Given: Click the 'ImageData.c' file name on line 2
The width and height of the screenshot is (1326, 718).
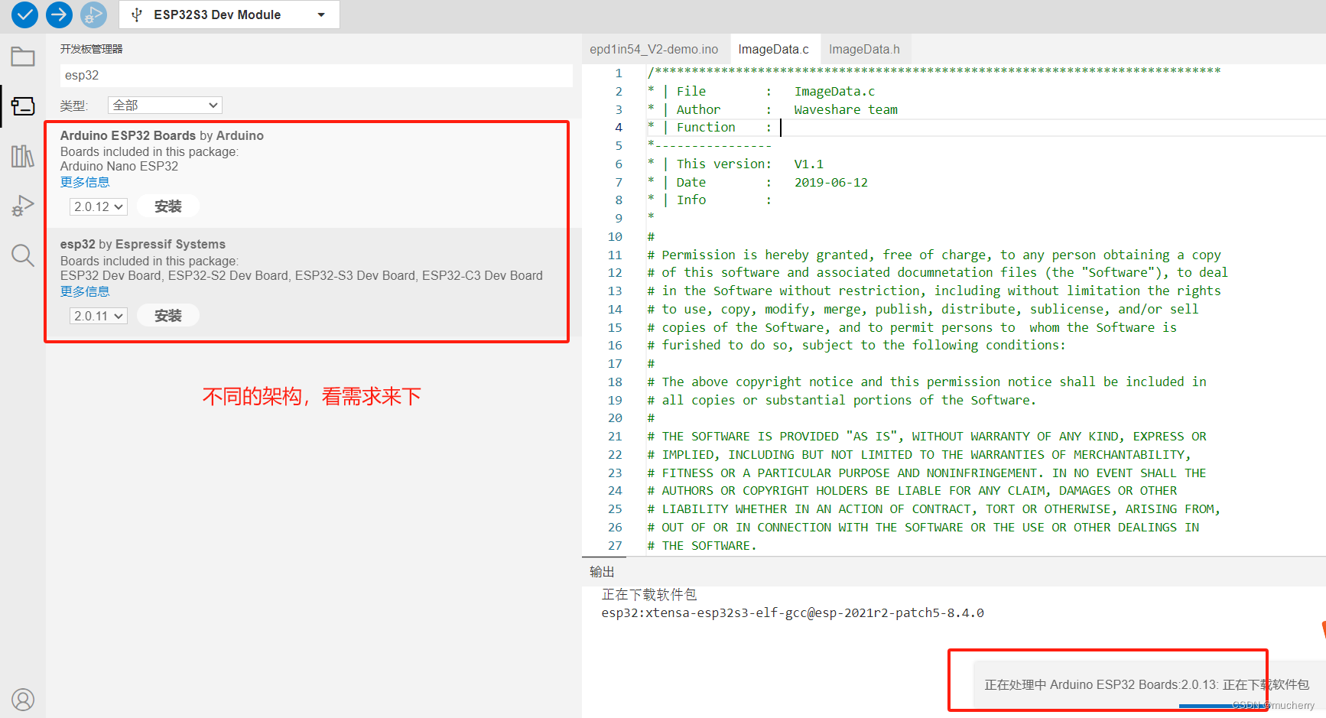Looking at the screenshot, I should 834,91.
